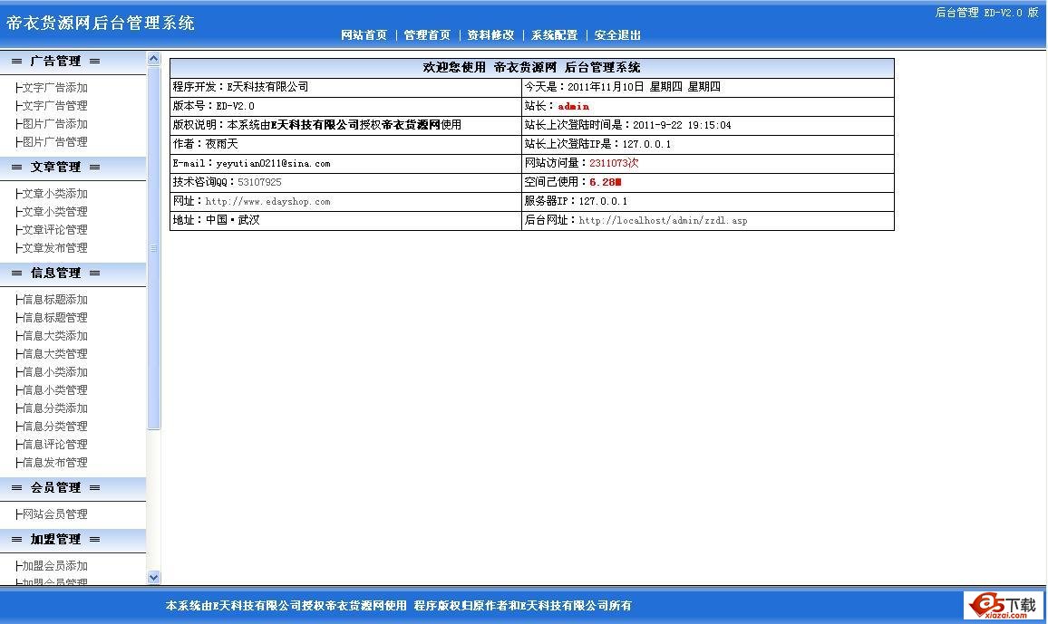Open 网站首页 in the top navigation
The height and width of the screenshot is (624, 1048).
[364, 34]
